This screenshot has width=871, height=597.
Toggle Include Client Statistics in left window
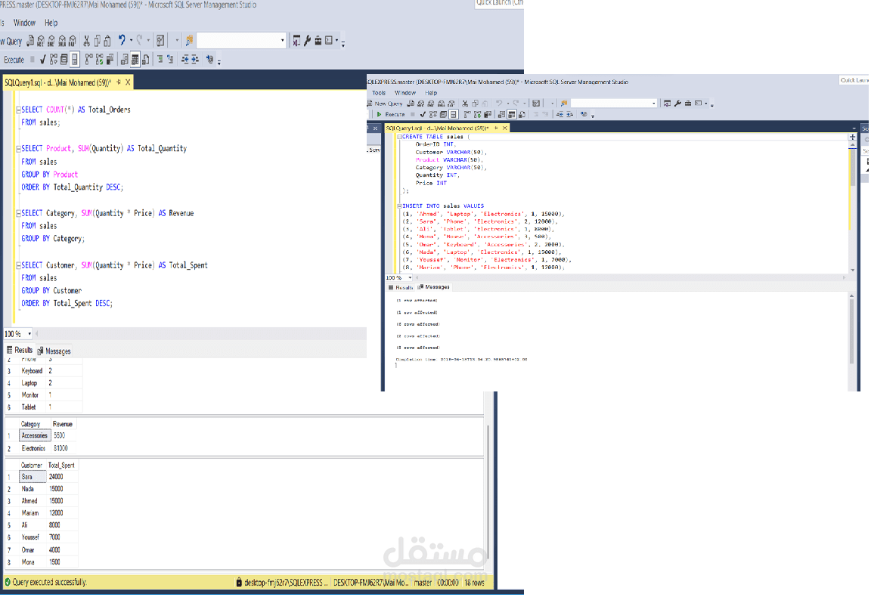(110, 60)
